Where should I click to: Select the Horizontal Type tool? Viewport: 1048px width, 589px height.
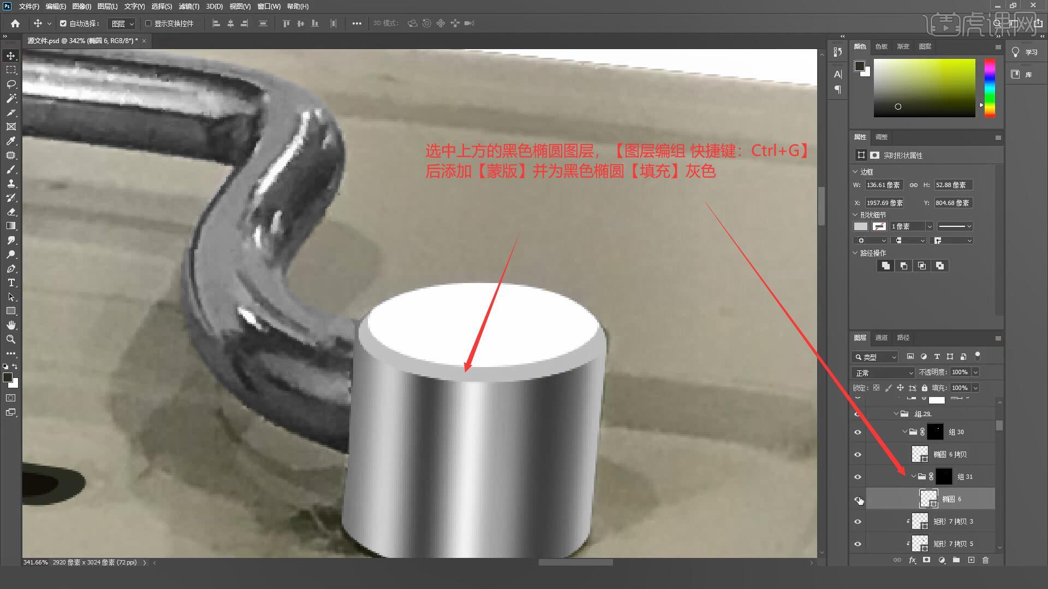11,283
